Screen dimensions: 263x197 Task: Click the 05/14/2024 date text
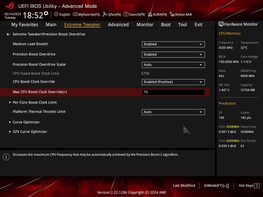click(13, 14)
